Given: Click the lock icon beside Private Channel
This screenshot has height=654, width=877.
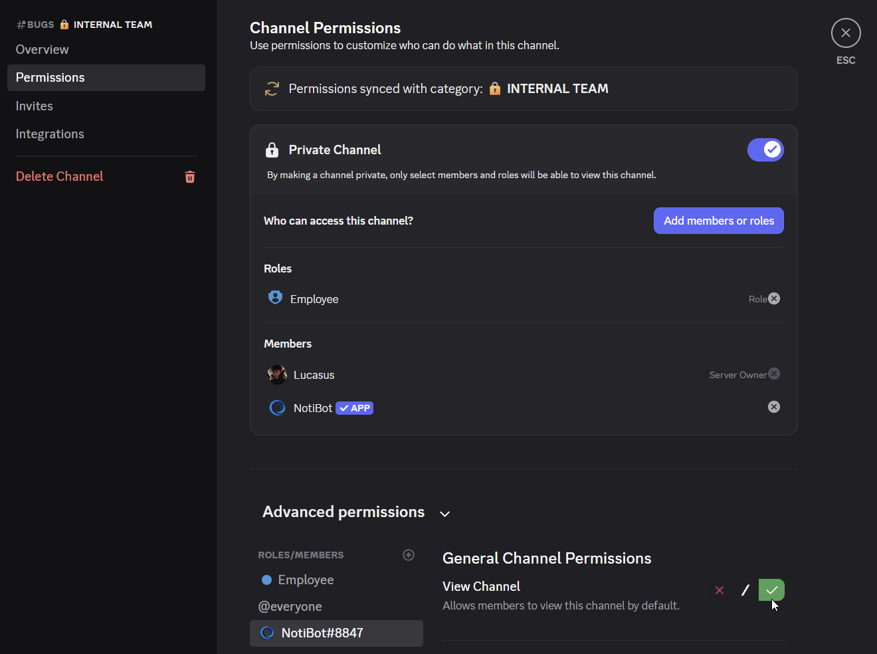Looking at the screenshot, I should click(272, 150).
